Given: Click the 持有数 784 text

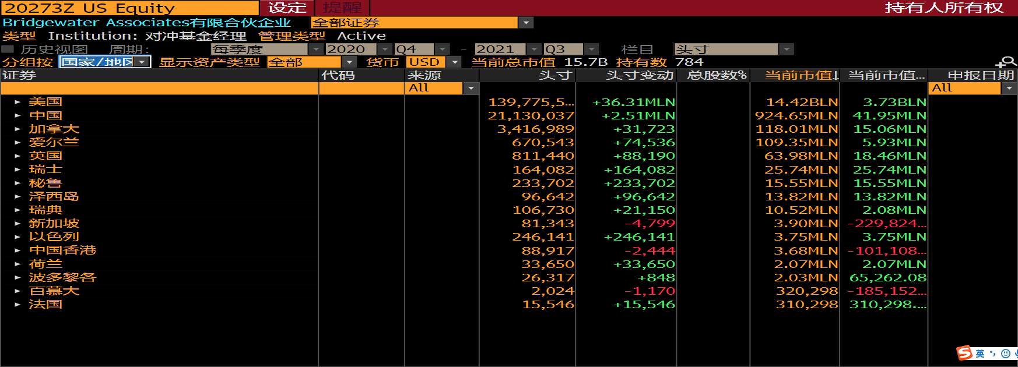Looking at the screenshot, I should click(x=659, y=62).
